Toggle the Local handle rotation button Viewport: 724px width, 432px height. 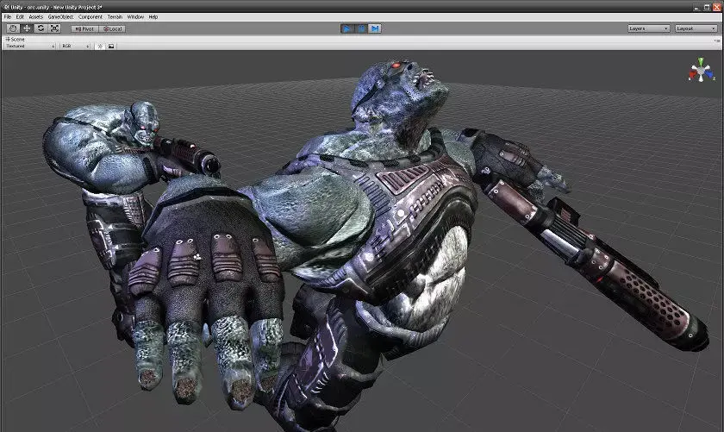click(112, 28)
